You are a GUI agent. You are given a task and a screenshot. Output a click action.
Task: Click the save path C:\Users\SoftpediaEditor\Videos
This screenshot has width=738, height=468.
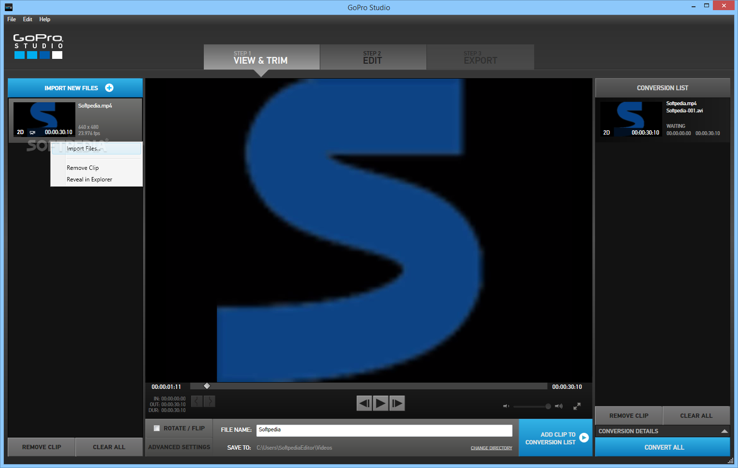(294, 448)
